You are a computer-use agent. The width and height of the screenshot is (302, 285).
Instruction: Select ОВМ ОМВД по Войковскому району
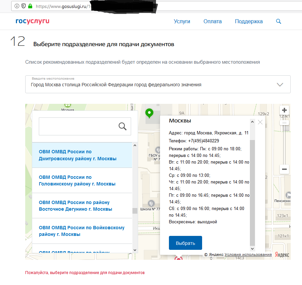tap(82, 231)
